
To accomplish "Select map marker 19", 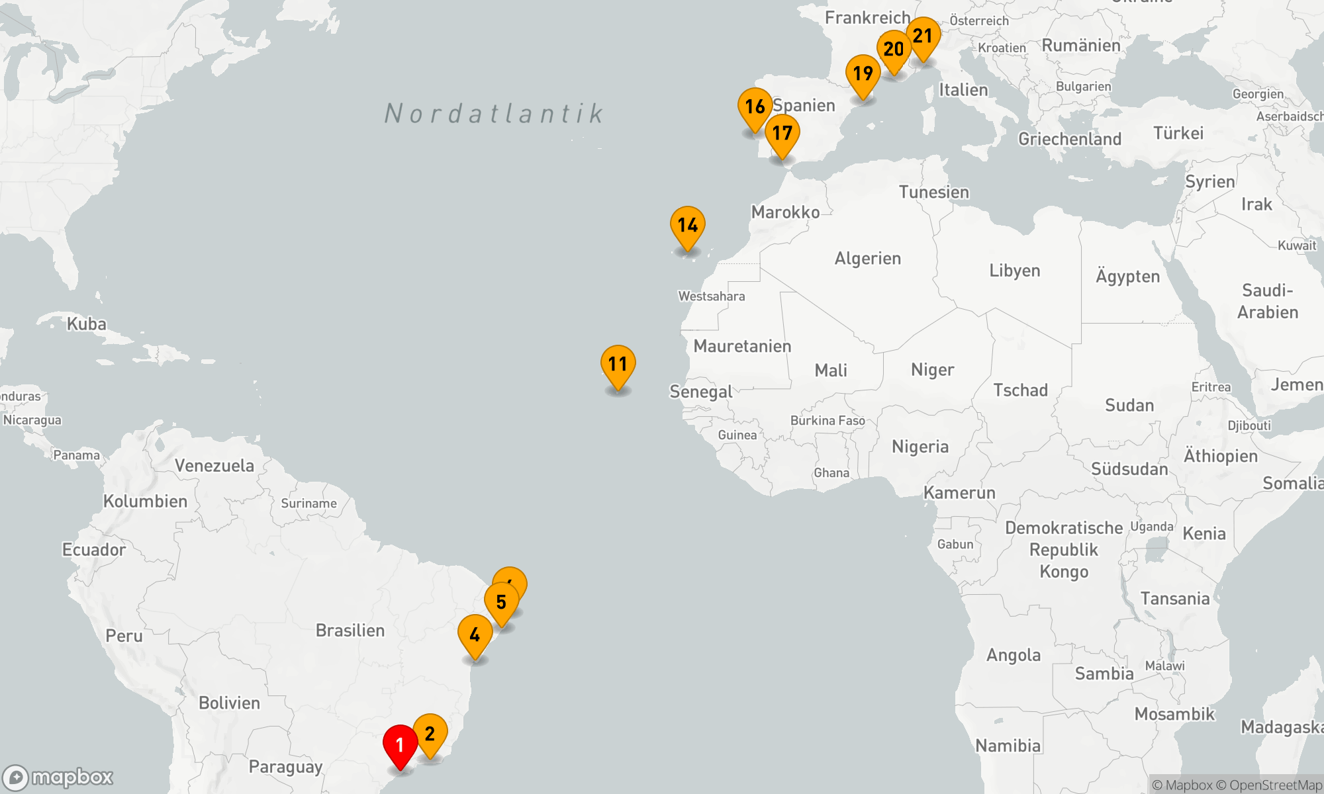I will pos(863,76).
